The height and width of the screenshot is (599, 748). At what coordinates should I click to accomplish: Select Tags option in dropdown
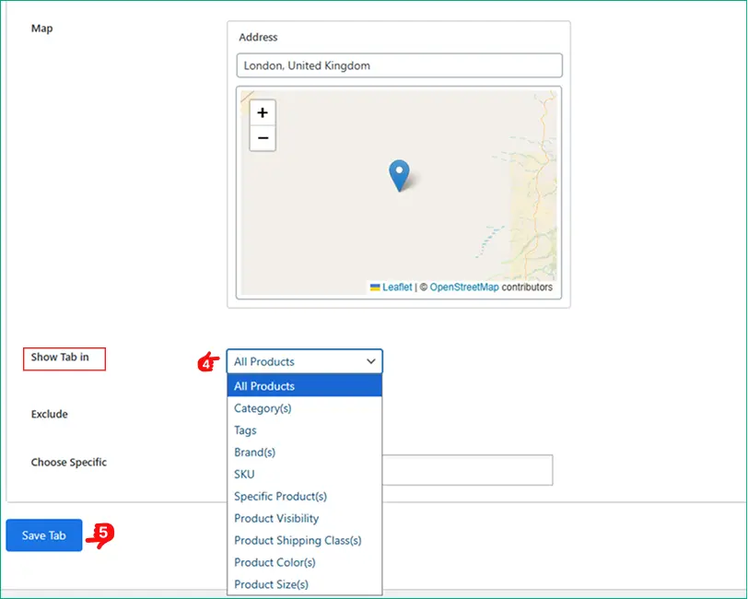click(x=304, y=430)
